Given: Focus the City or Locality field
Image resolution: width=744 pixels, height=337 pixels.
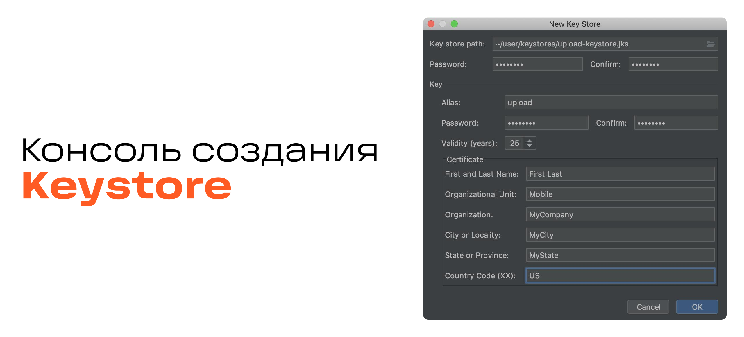Looking at the screenshot, I should (620, 235).
